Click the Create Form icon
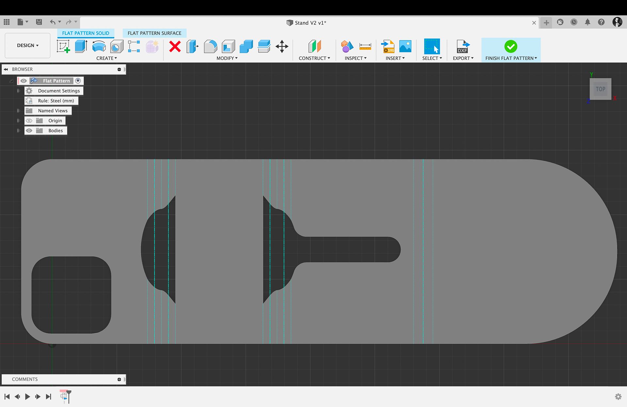Viewport: 627px width, 407px height. coord(152,46)
